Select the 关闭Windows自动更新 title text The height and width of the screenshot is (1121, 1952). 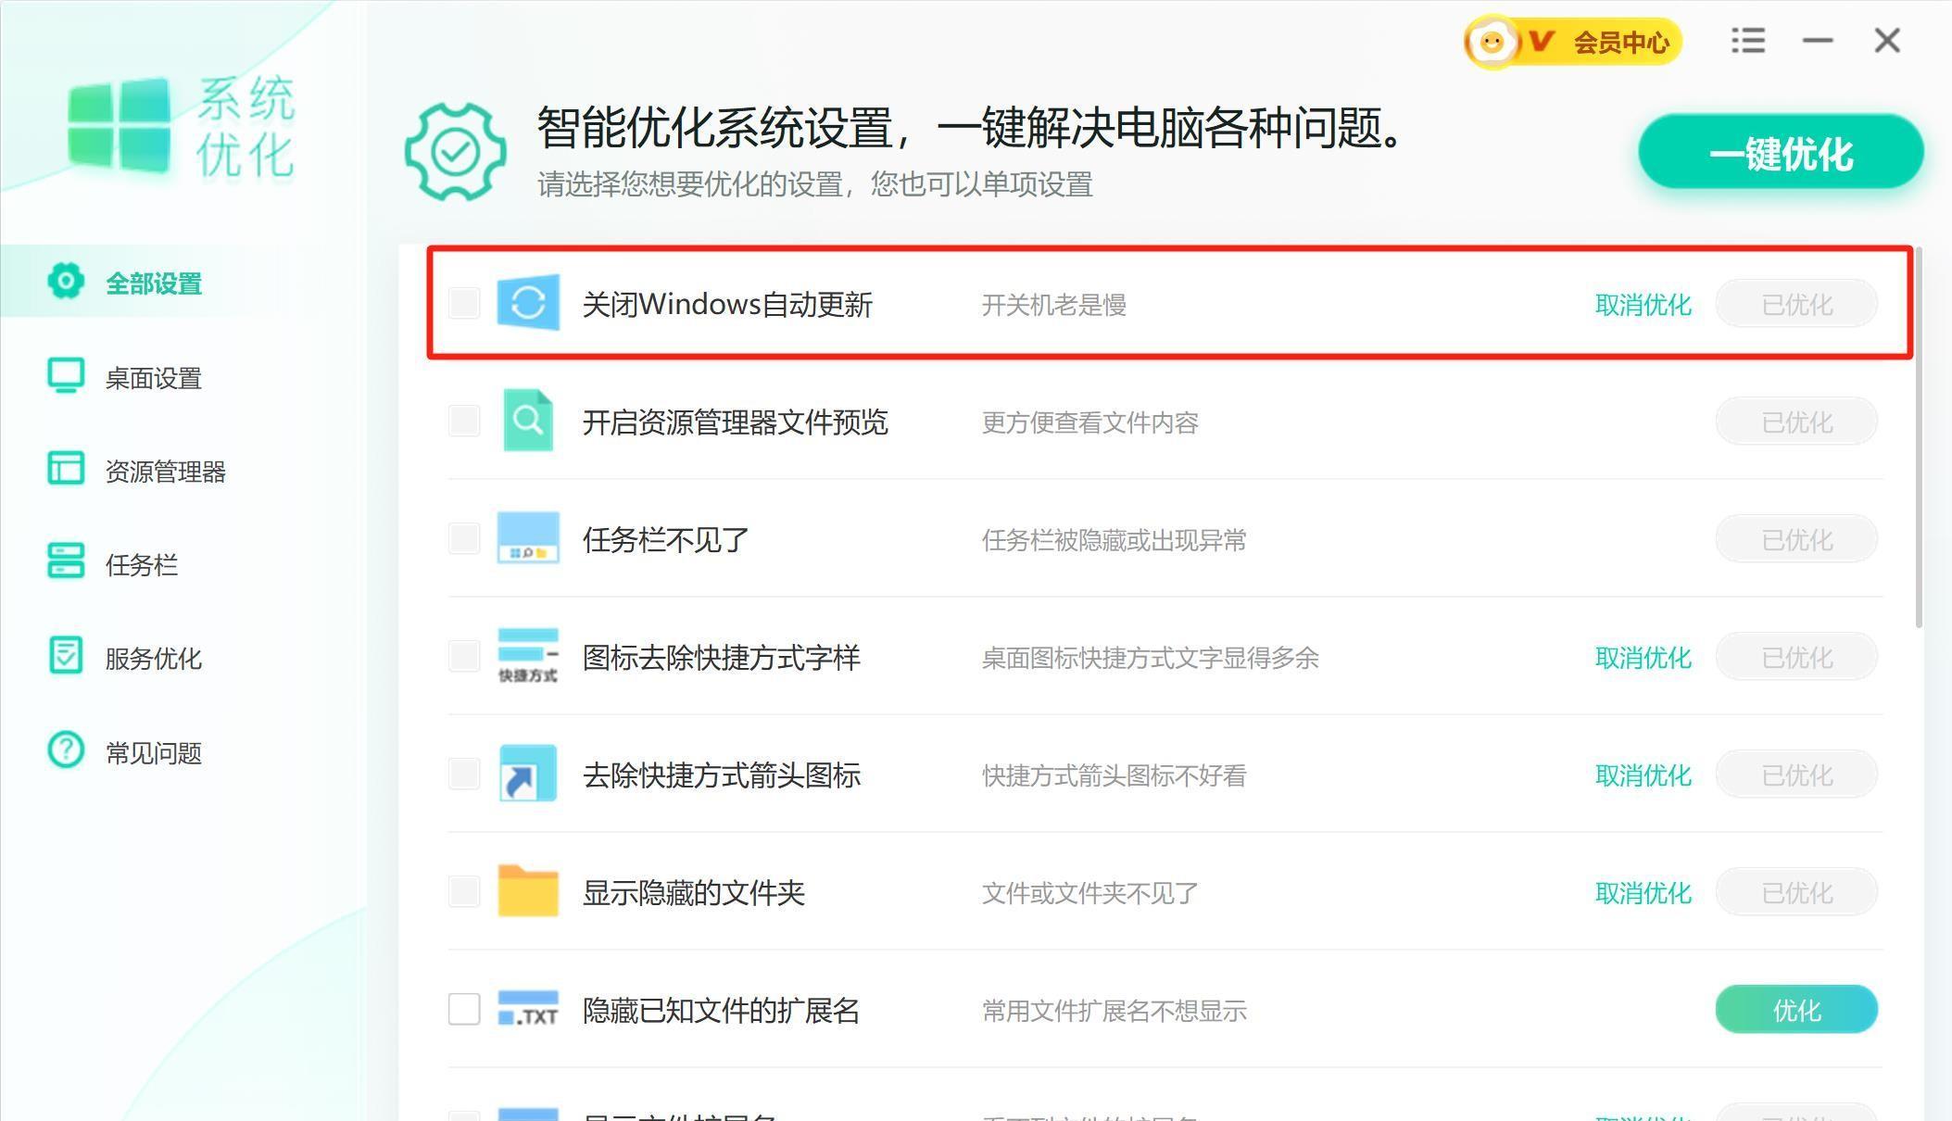(x=727, y=304)
